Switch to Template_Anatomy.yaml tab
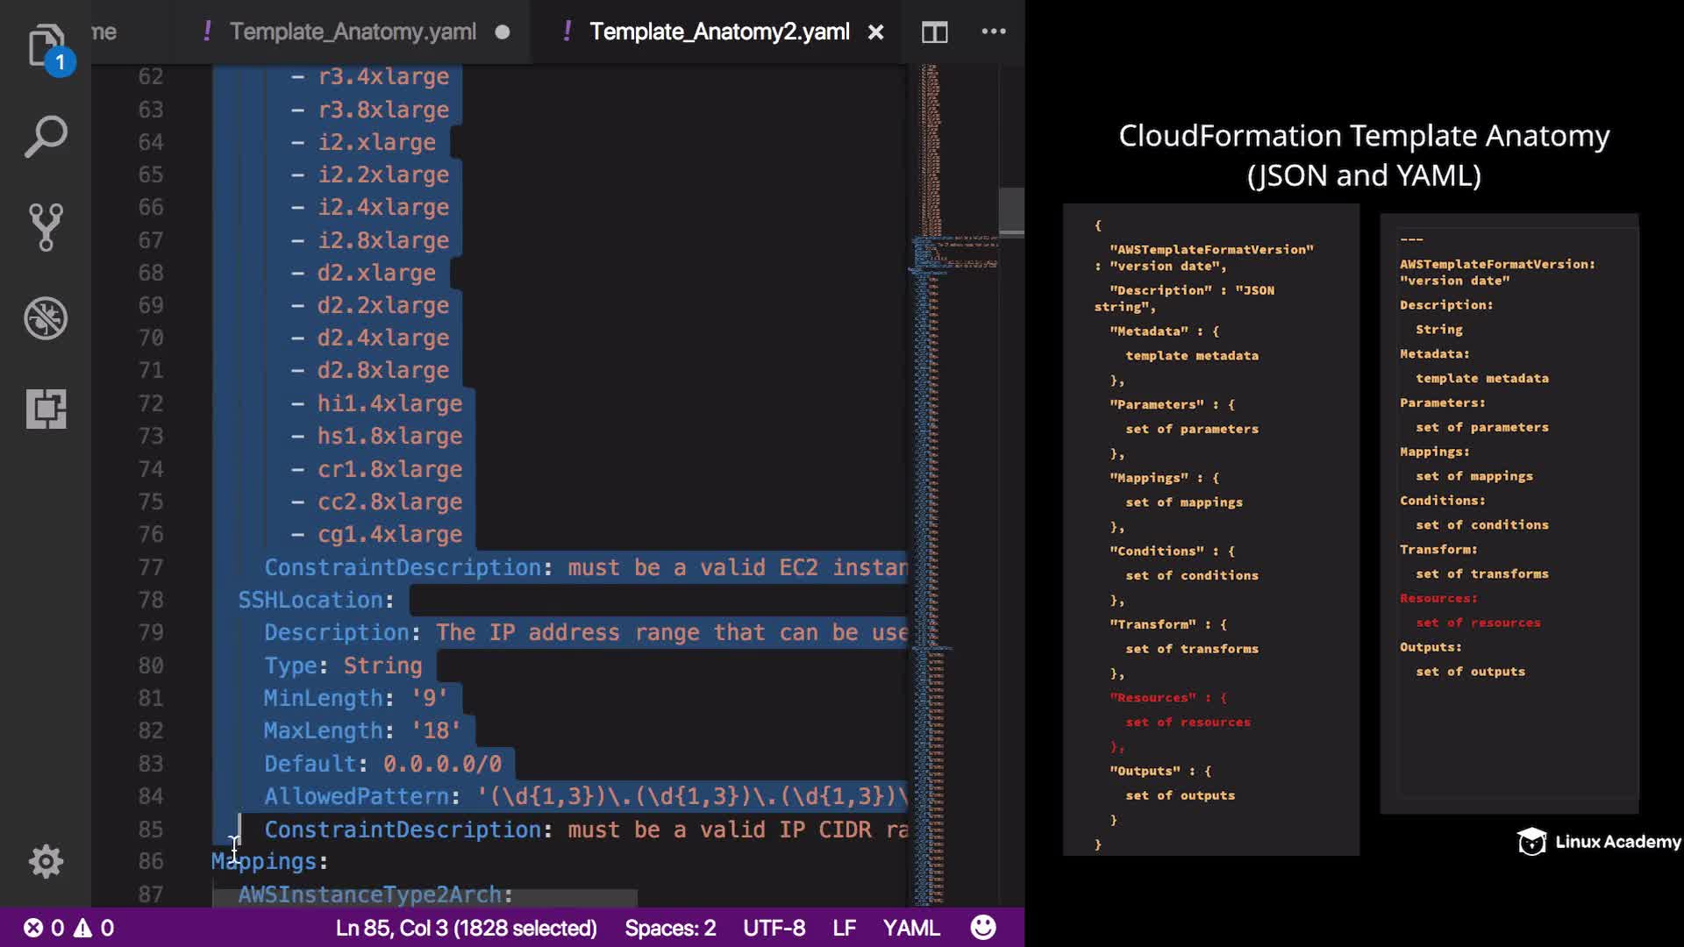 coord(353,32)
